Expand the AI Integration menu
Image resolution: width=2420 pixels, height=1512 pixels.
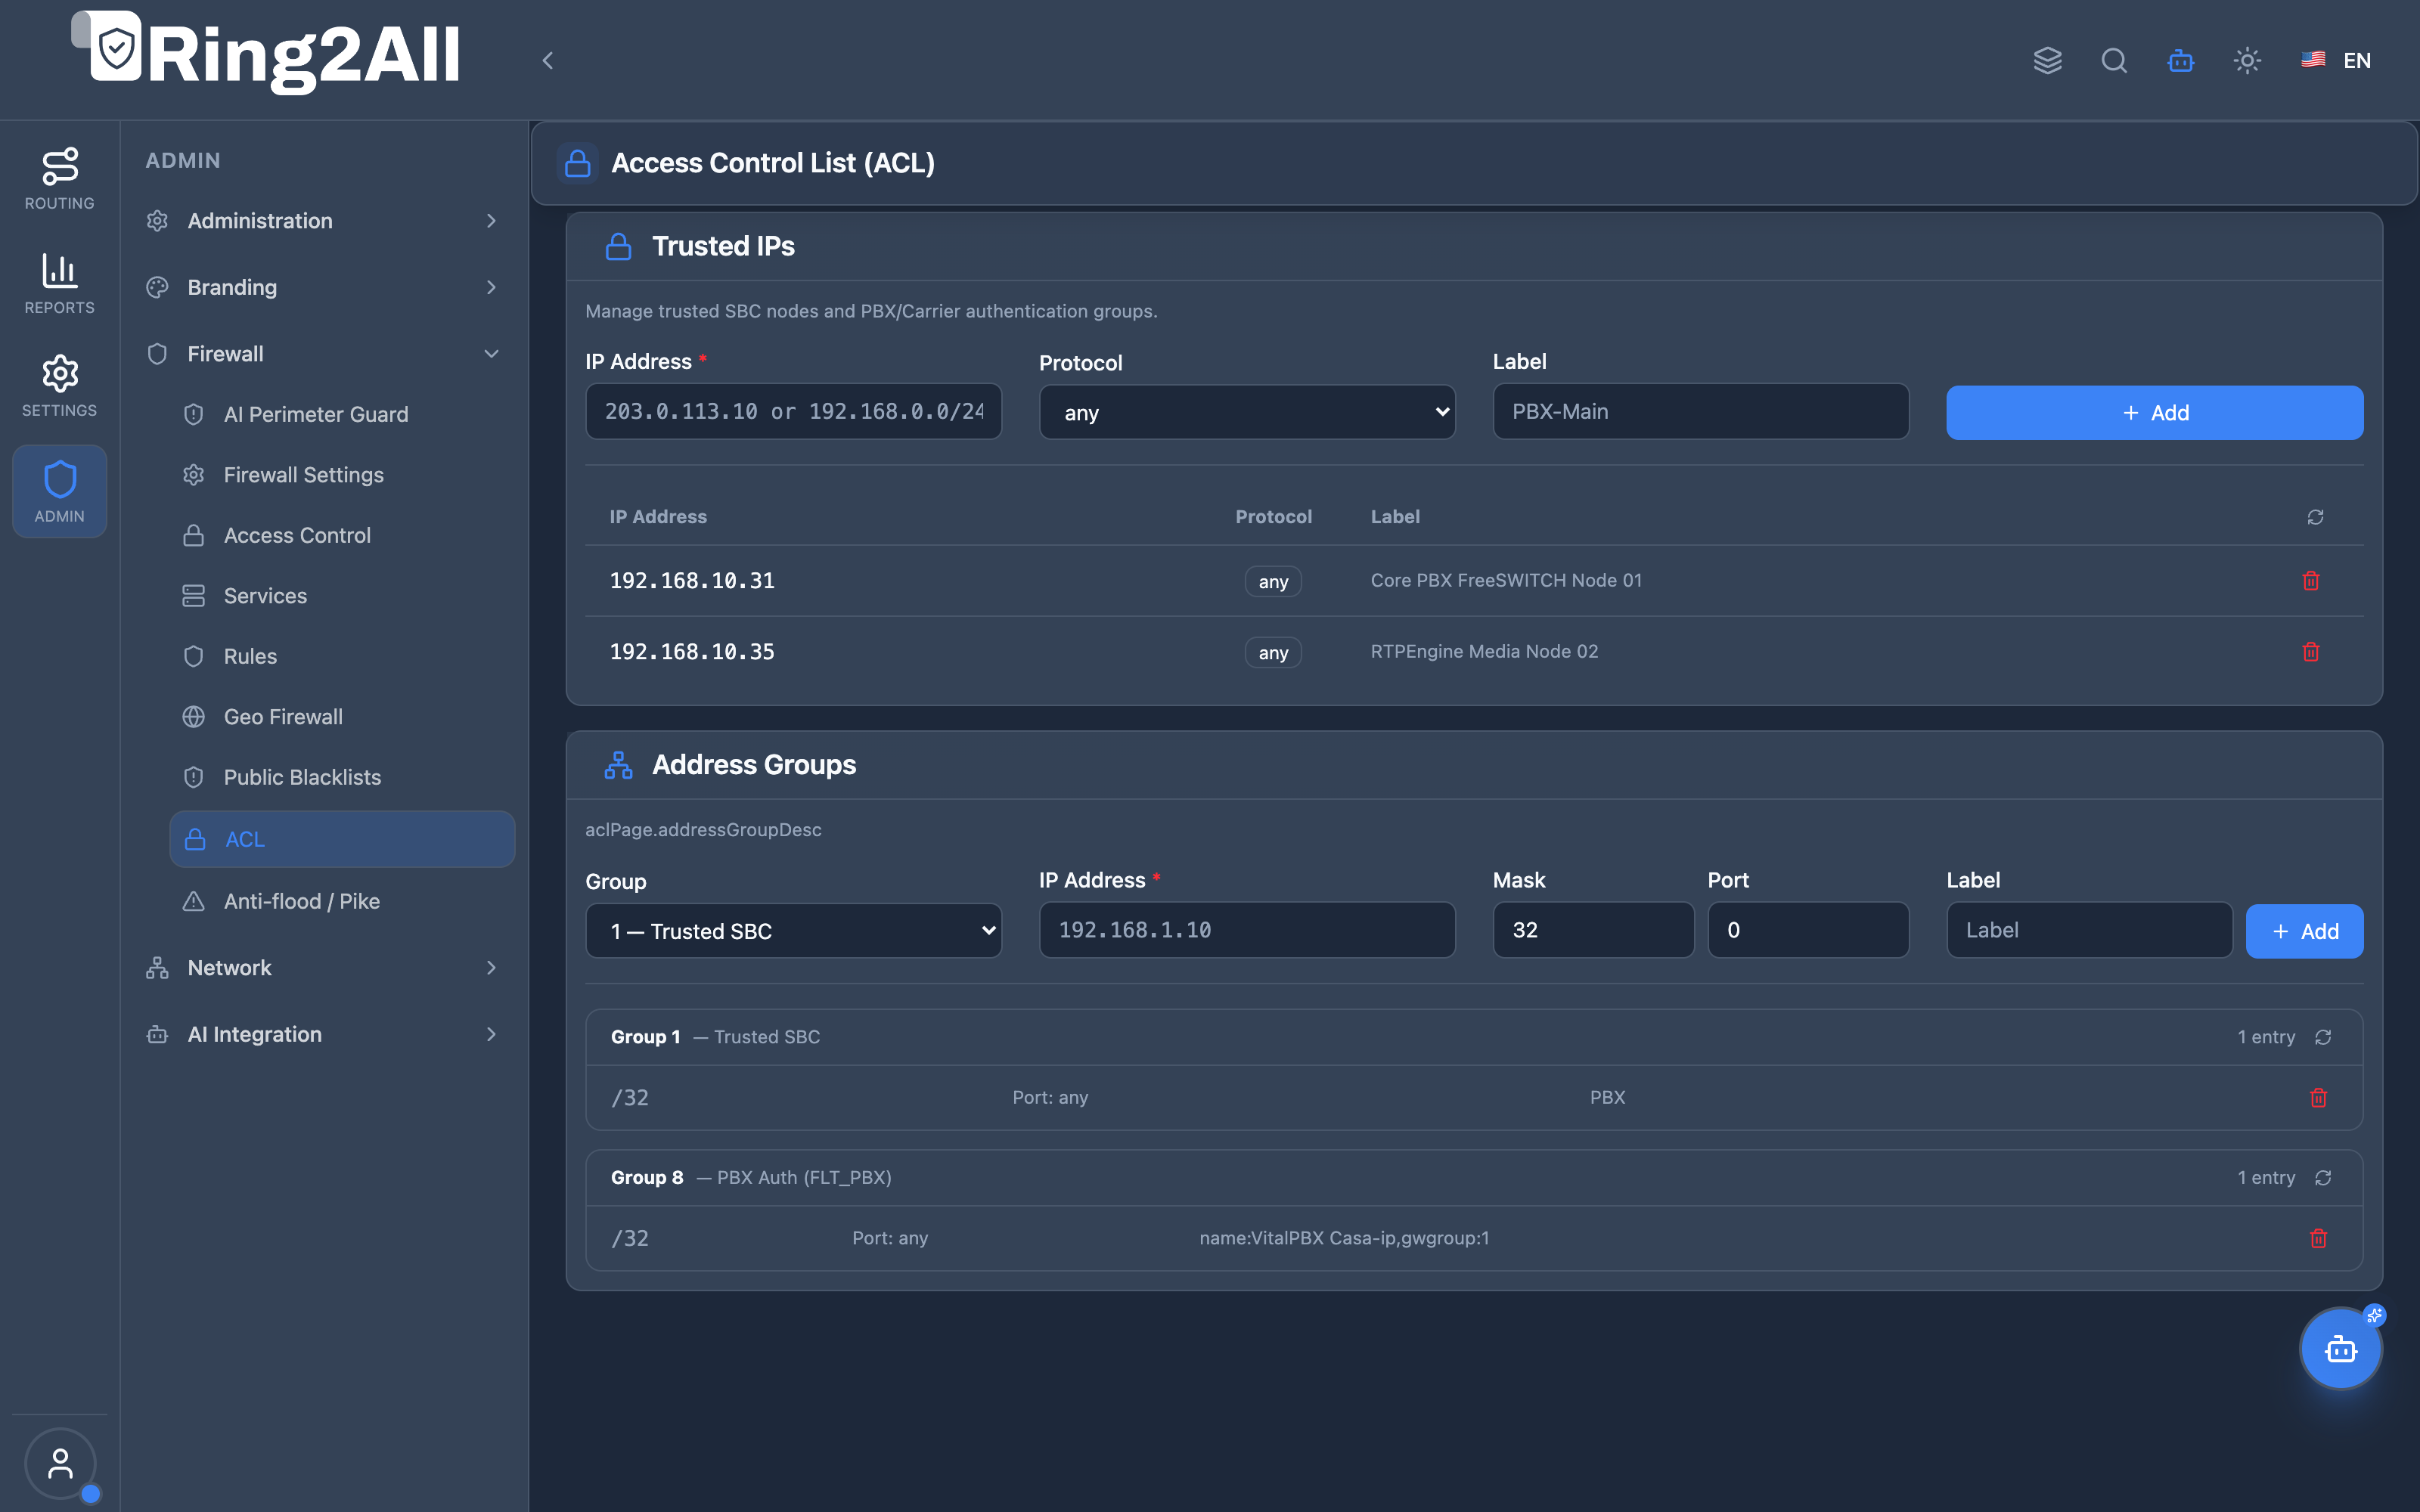[x=323, y=1035]
